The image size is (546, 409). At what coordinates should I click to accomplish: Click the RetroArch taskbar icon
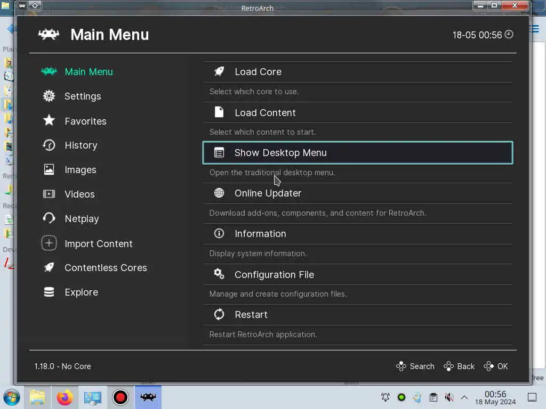[148, 397]
